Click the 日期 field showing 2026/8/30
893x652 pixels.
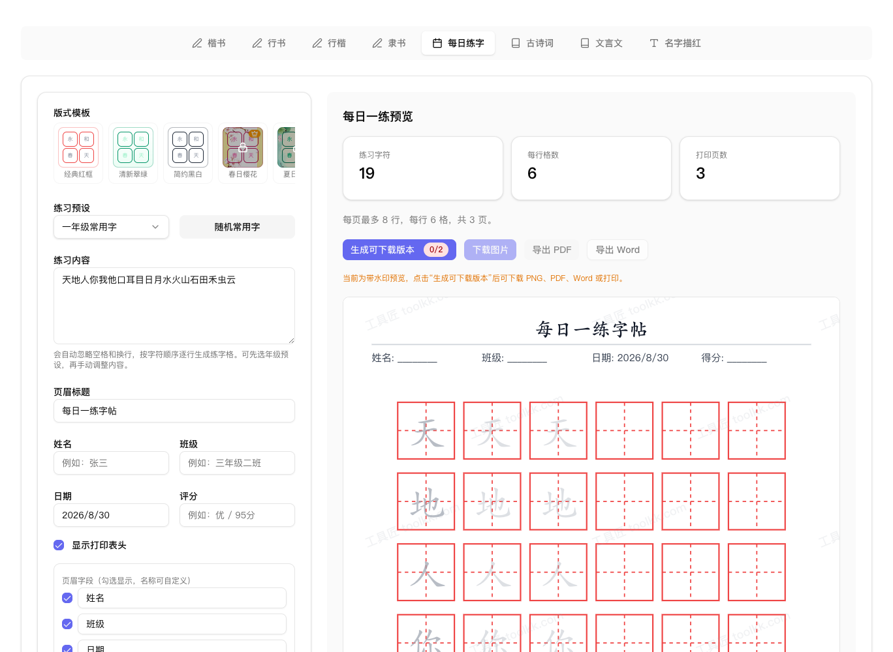pos(111,515)
